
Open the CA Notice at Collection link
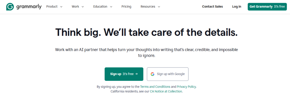pos(166,92)
